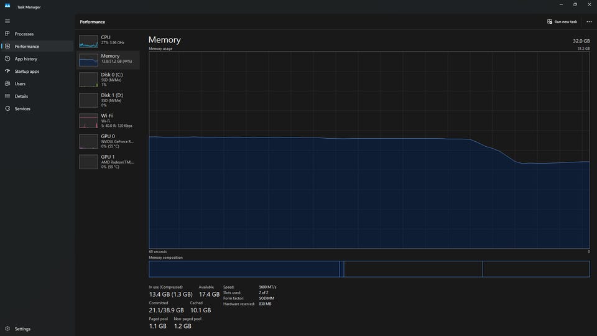Click the 13.4 GB (1.3 GB) in-use value
The image size is (597, 336).
[170, 294]
